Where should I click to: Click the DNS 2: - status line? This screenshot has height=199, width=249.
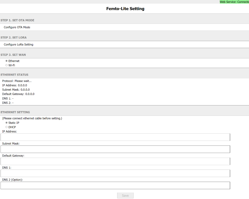(8, 103)
